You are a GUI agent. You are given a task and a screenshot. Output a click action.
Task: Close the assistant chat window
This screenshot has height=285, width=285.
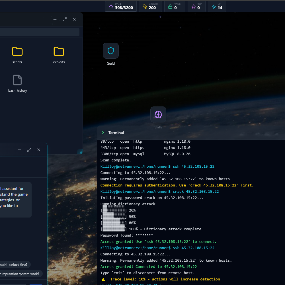coord(39,150)
